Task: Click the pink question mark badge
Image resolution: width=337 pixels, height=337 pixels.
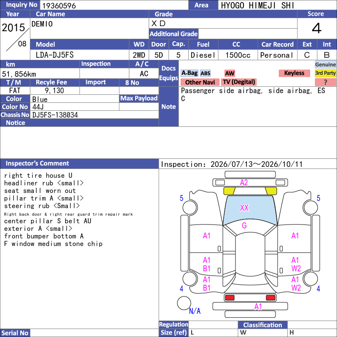Action: click(x=325, y=82)
